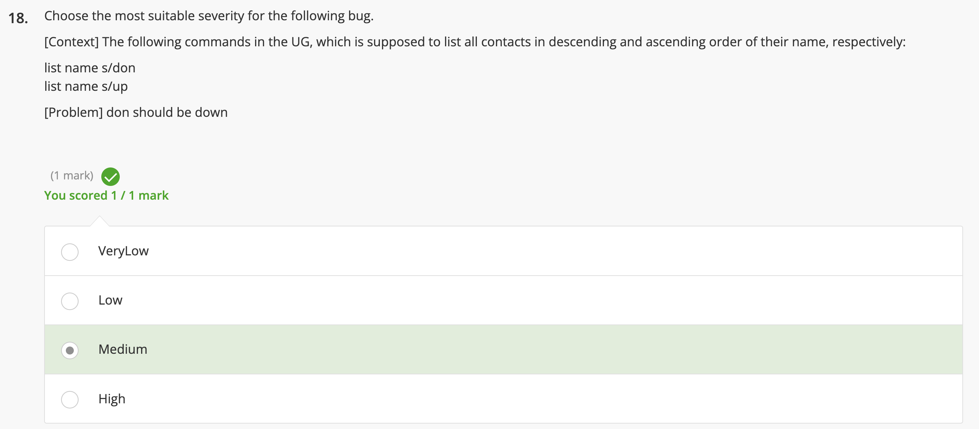Click the pointer arrow above the options panel

[99, 221]
